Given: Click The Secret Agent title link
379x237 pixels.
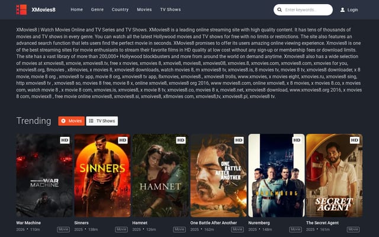Looking at the screenshot, I should click(x=322, y=223).
